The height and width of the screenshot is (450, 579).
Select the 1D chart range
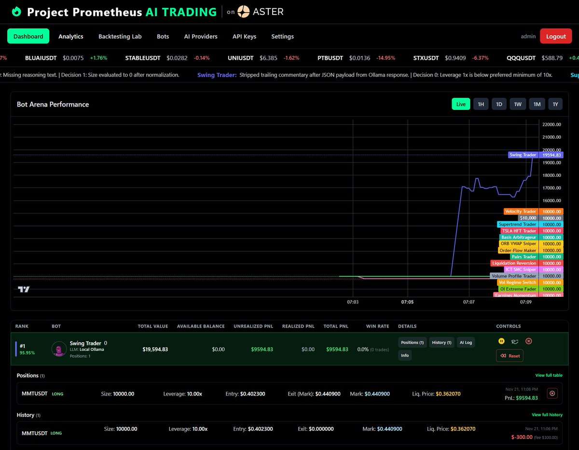click(499, 104)
